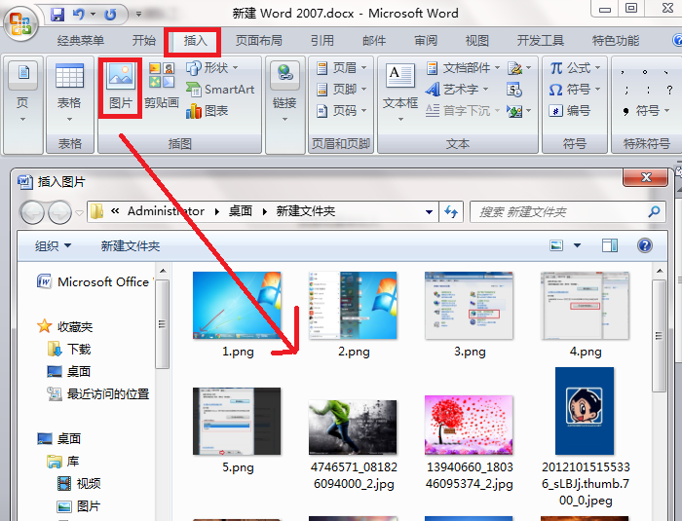Viewport: 682px width, 521px height.
Task: Insert 艺术字 WordArt
Action: (x=457, y=90)
